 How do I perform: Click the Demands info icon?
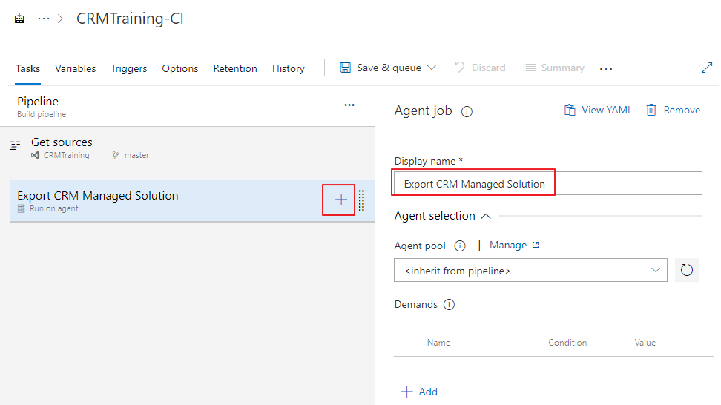[x=449, y=305]
